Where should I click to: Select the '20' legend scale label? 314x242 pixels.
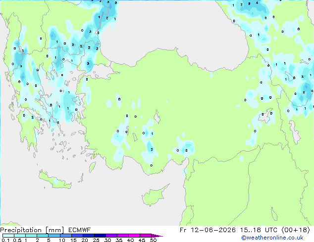pos(85,240)
